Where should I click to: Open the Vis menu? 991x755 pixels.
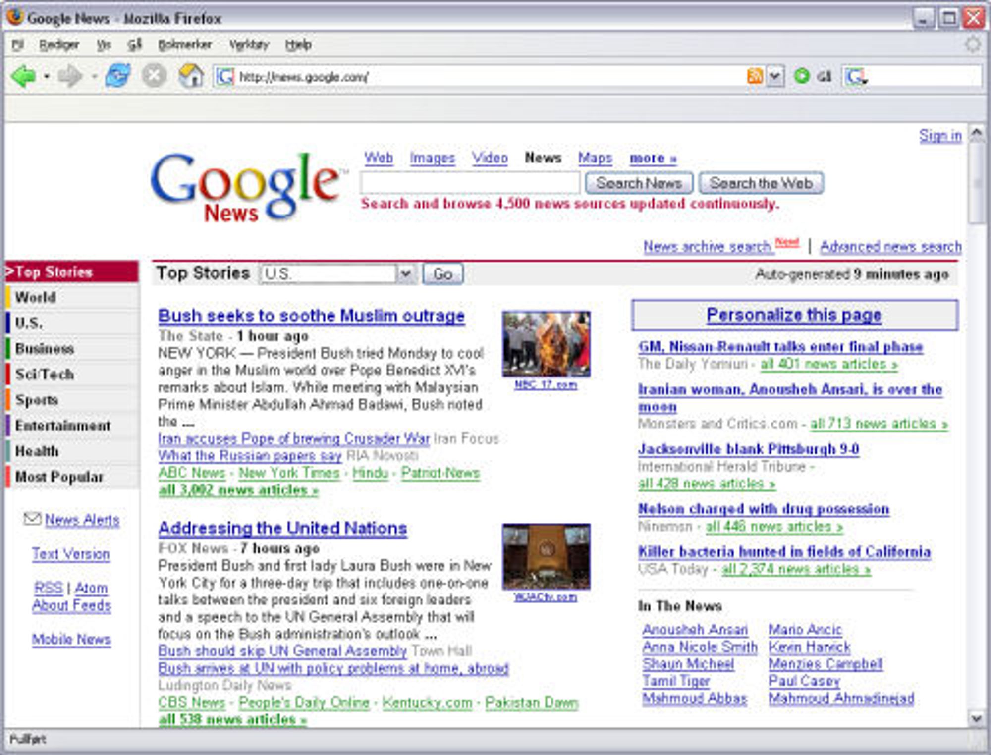point(104,45)
